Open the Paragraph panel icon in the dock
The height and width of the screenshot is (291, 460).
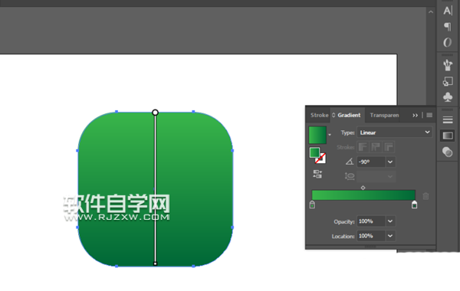[448, 27]
